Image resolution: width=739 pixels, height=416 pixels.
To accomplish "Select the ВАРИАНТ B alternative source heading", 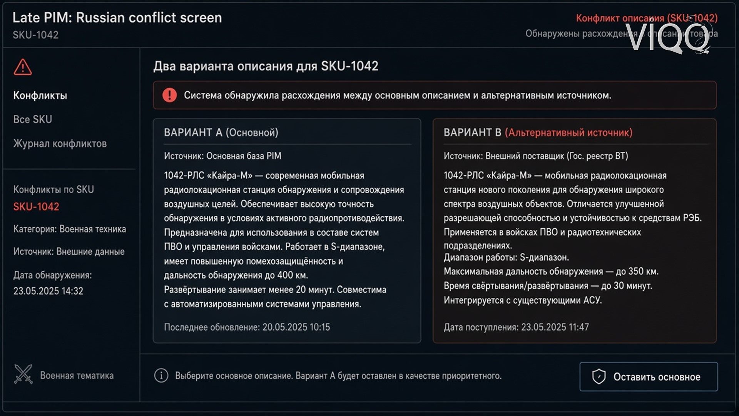I will pos(538,133).
